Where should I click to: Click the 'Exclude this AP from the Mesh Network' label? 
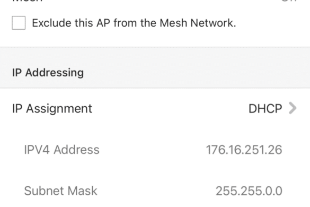pos(134,23)
